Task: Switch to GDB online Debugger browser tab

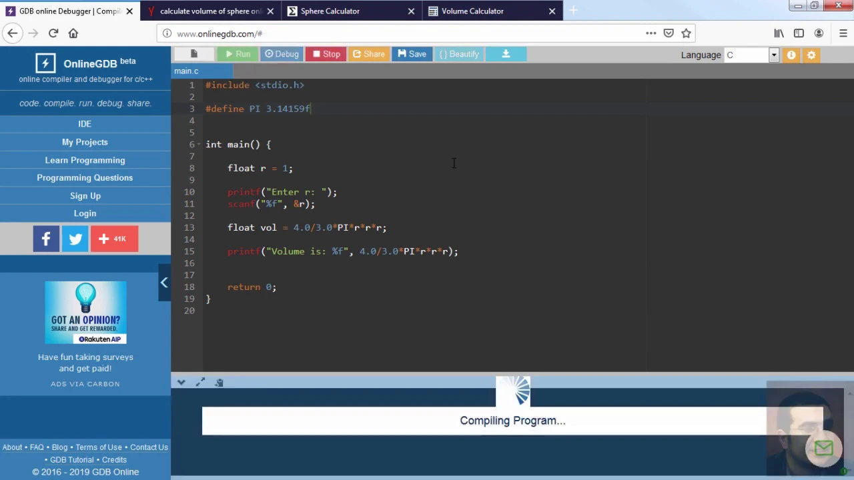Action: [x=69, y=11]
